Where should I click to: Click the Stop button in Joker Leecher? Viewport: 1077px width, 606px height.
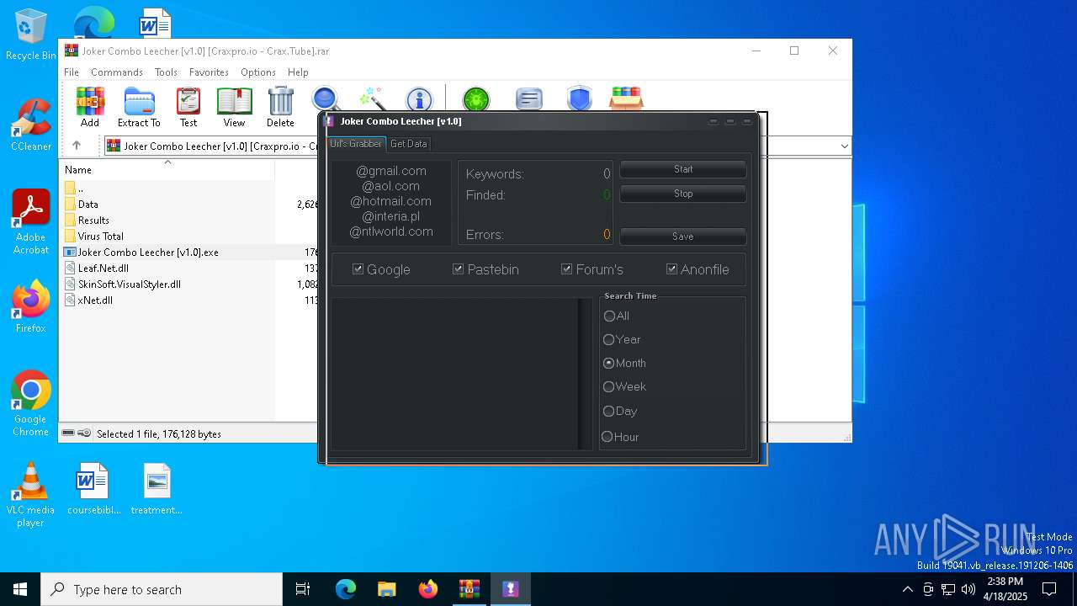tap(683, 194)
